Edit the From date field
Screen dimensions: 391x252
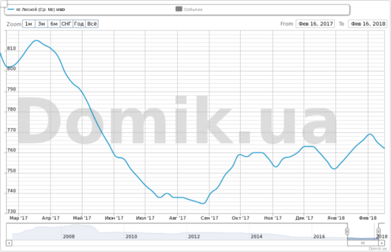[x=315, y=24]
